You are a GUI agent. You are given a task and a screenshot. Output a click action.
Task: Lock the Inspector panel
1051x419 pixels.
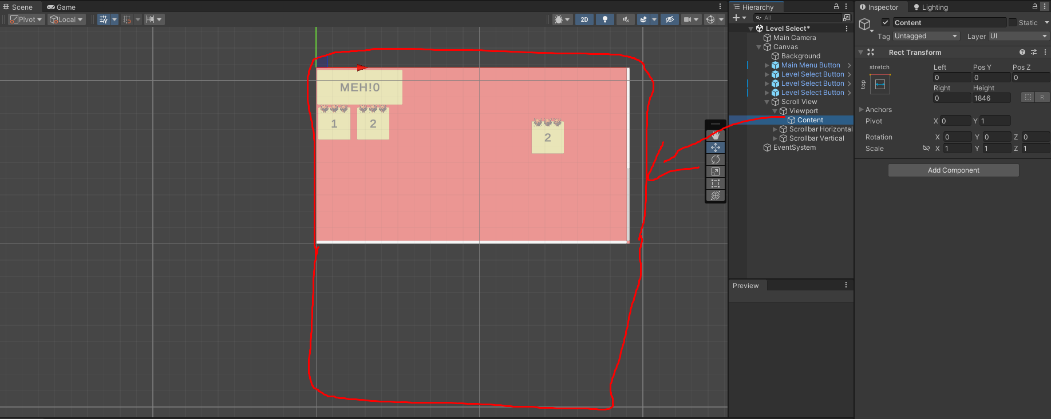(1035, 7)
